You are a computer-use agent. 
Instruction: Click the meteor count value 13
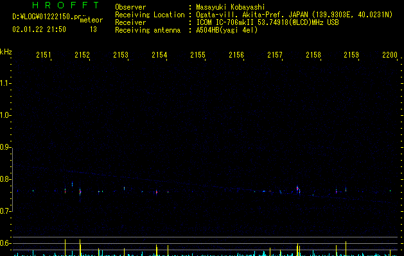point(93,29)
